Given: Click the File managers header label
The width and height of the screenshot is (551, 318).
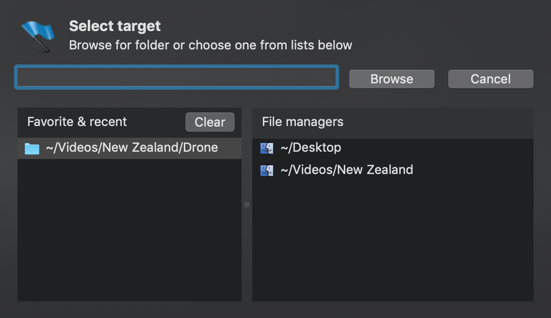Looking at the screenshot, I should [303, 122].
